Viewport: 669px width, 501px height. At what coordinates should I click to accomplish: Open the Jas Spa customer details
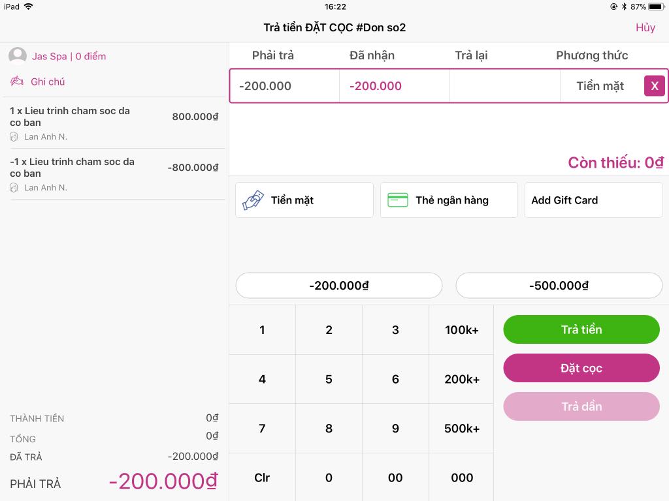pos(69,56)
